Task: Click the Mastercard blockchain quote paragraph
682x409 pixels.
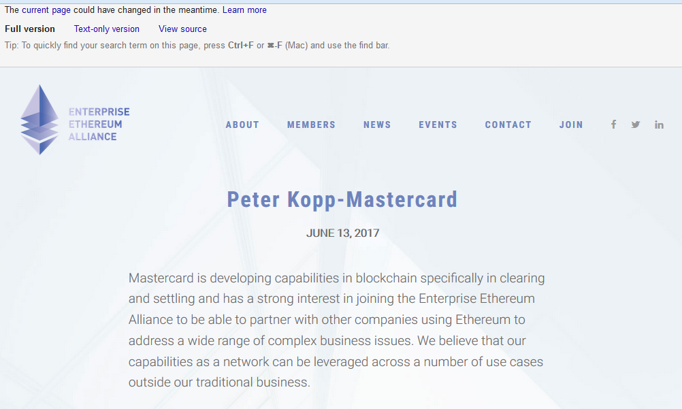Action: (337, 330)
